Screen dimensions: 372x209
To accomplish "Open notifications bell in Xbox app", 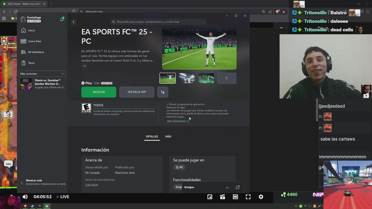I will tap(62, 19).
